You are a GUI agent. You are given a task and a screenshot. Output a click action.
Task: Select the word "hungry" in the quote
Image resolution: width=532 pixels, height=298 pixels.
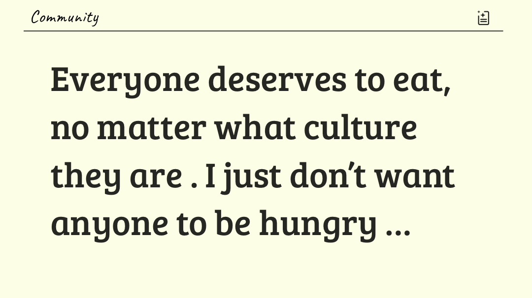coord(318,224)
